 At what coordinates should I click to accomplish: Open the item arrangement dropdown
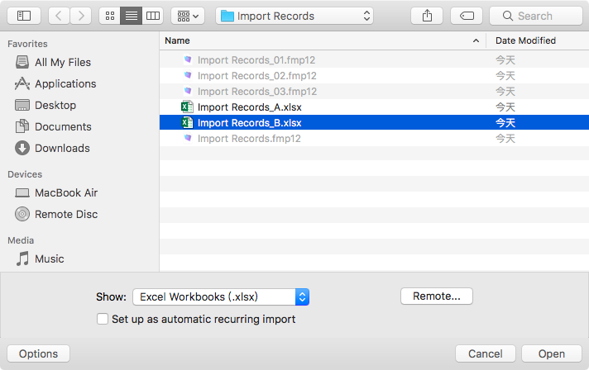[x=188, y=16]
